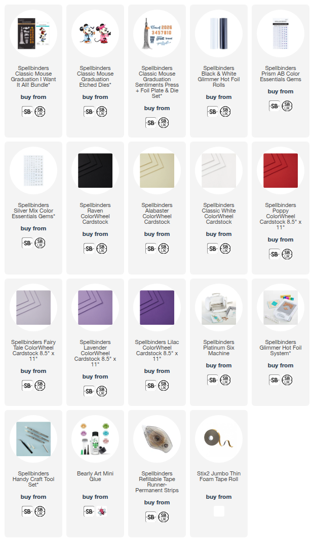Select the Lilac purple cardstock swatch image
This screenshot has height=548, width=314.
[157, 307]
